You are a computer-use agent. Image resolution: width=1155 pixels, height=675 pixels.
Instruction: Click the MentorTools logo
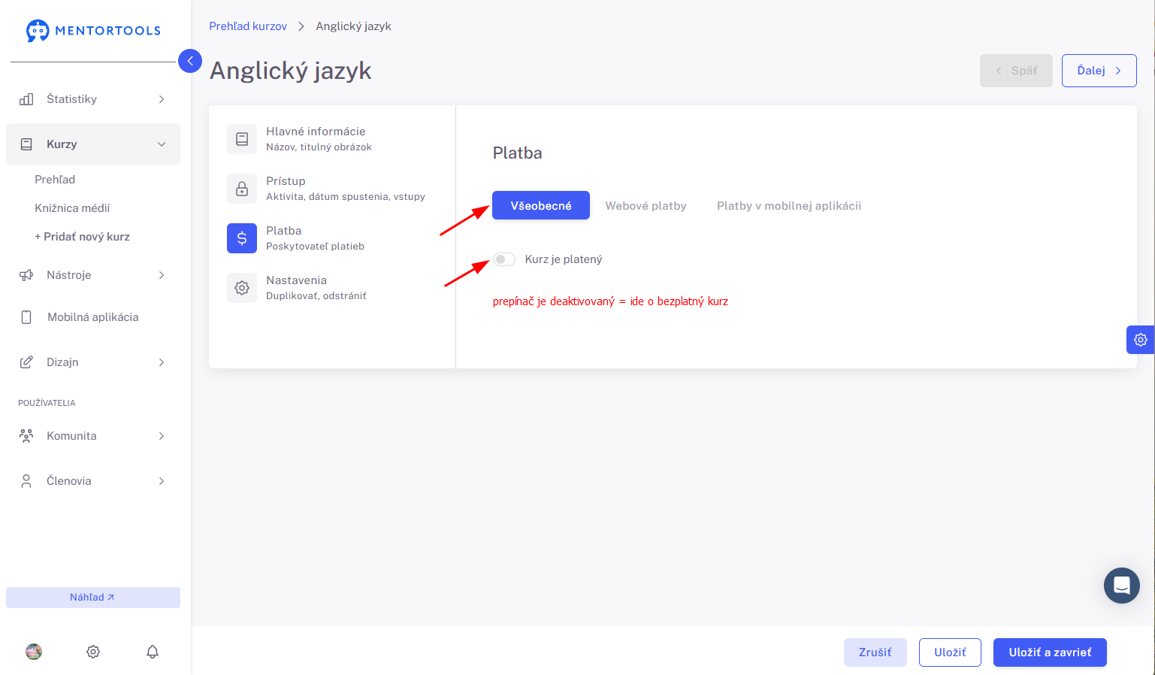[93, 31]
